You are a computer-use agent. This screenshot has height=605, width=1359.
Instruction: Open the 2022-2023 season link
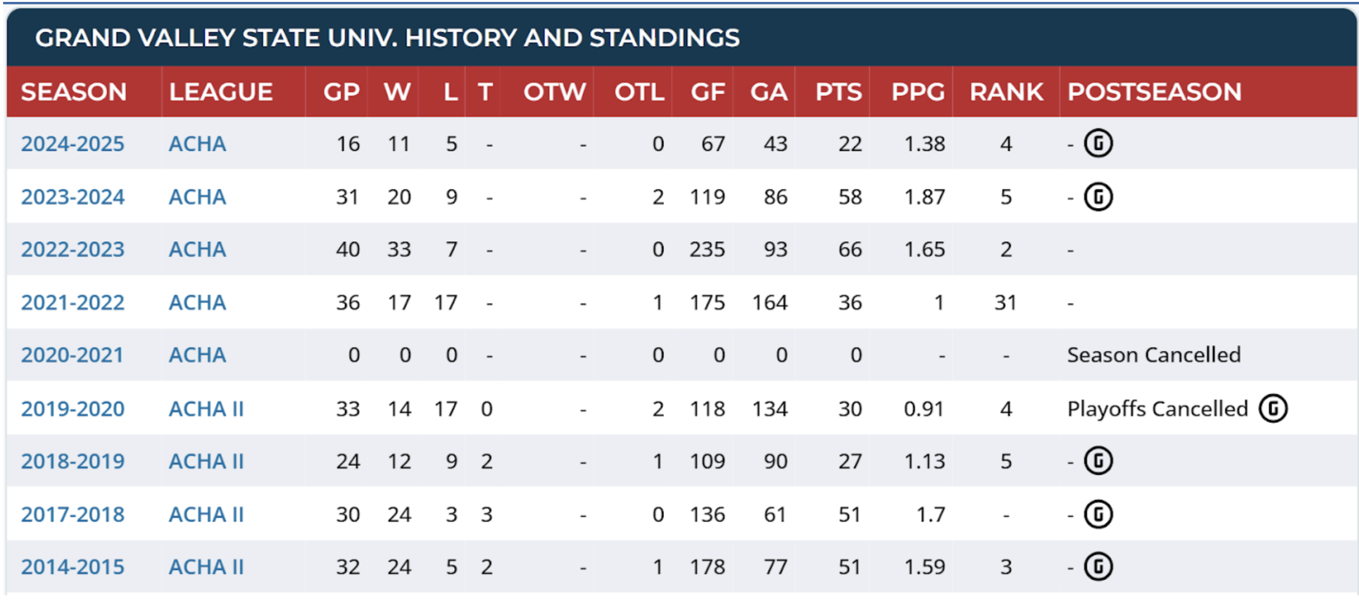pos(73,249)
